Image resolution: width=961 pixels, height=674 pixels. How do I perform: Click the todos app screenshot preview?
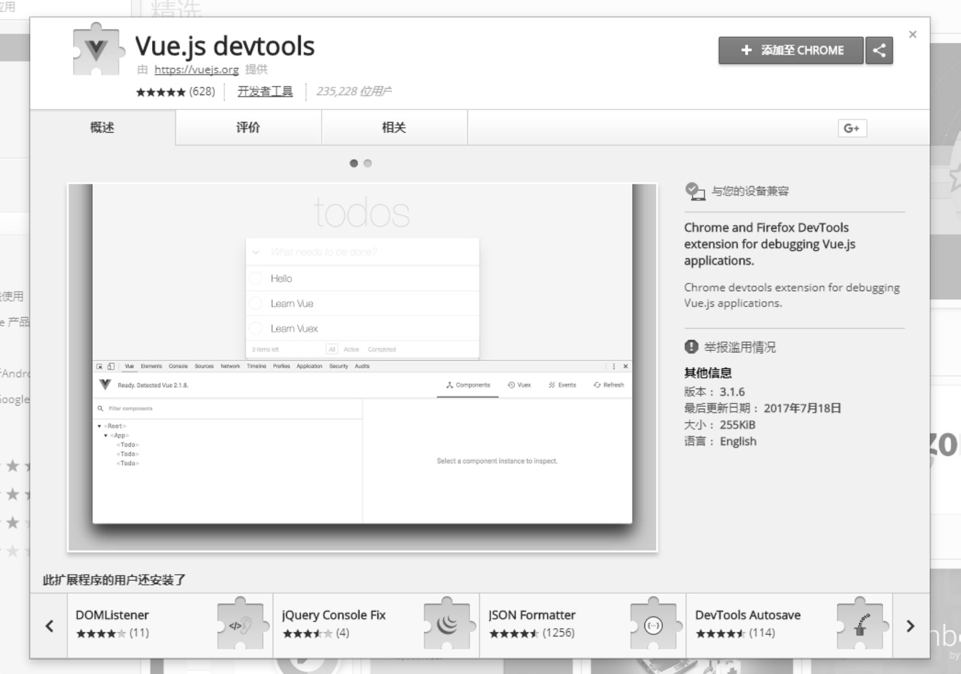click(x=362, y=367)
